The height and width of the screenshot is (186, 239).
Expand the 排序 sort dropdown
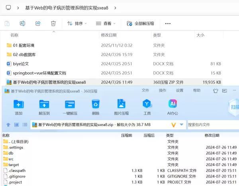click(78, 24)
